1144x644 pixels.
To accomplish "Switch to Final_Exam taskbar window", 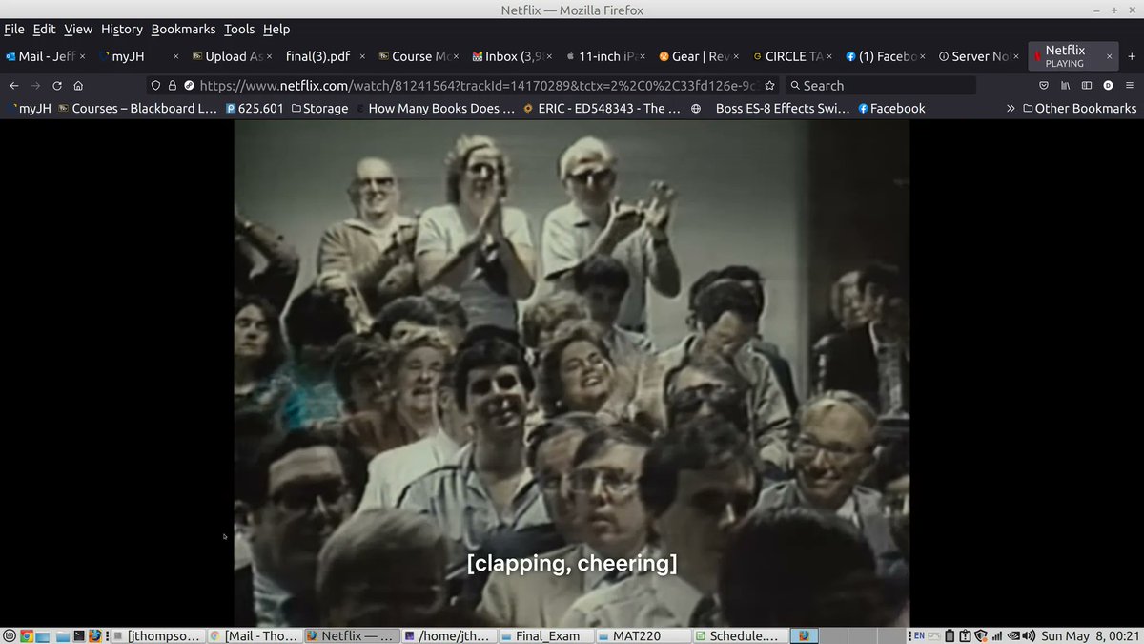I will [x=545, y=635].
